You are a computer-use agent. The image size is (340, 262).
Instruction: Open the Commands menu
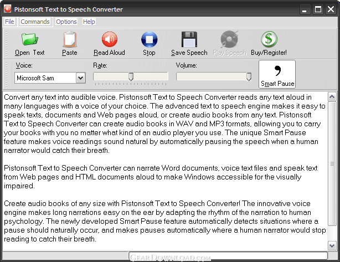pos(35,22)
